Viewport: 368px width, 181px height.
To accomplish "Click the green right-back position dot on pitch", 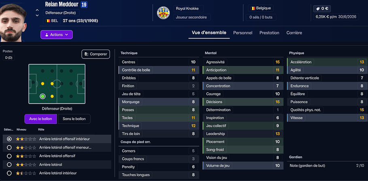I will 42,96.
